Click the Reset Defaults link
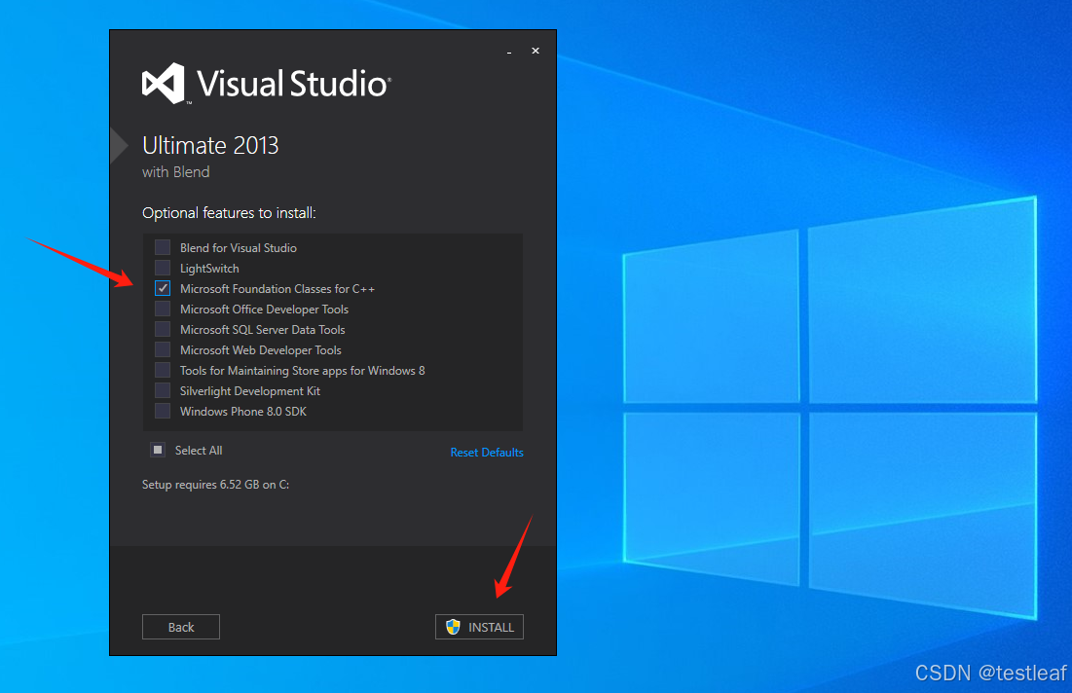The image size is (1072, 693). pyautogui.click(x=487, y=452)
